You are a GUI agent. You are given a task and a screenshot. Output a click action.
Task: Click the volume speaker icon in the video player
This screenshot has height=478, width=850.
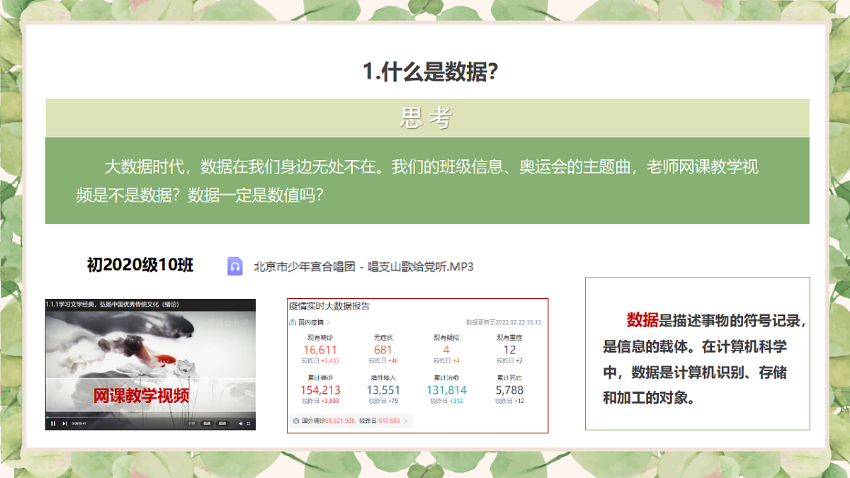pyautogui.click(x=241, y=423)
